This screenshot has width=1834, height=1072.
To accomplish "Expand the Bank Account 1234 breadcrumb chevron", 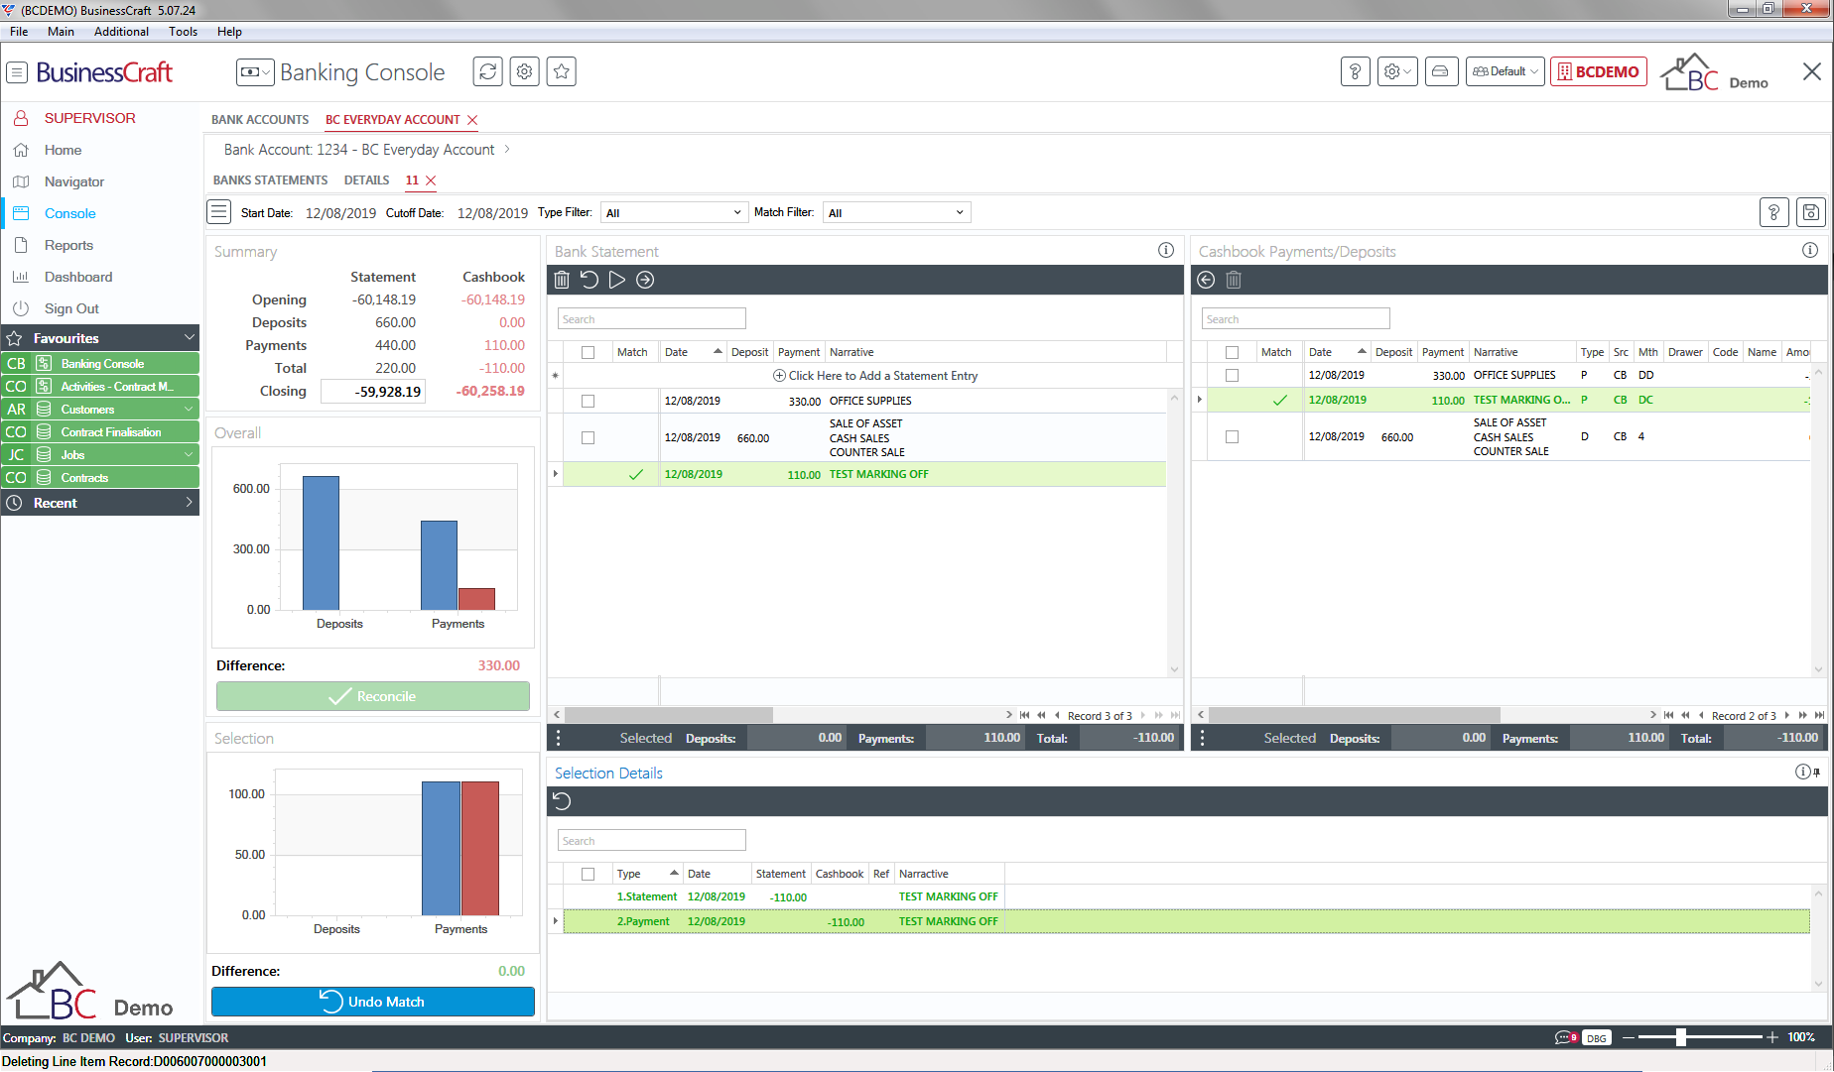I will pyautogui.click(x=507, y=150).
